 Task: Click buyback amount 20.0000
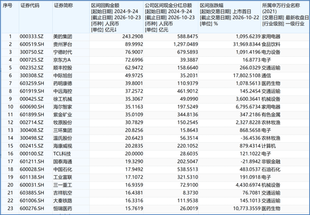(x=134, y=154)
